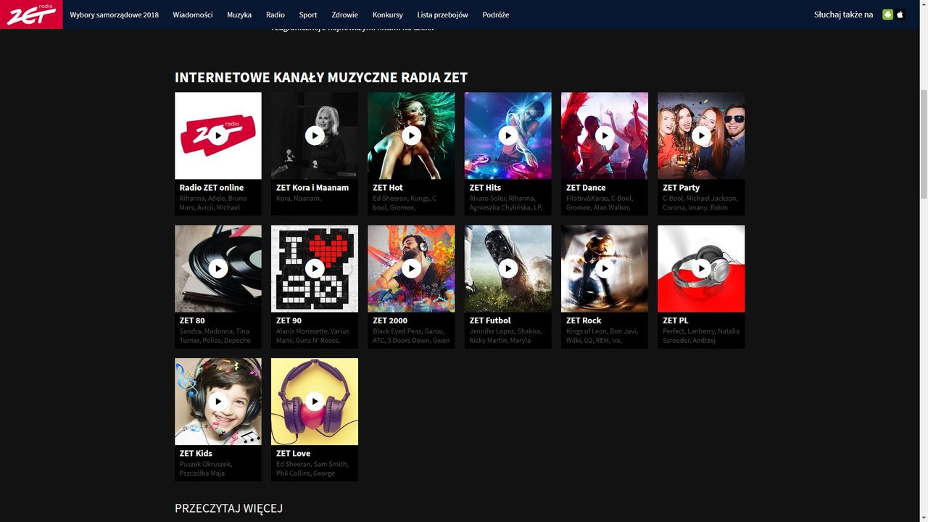The image size is (928, 522).
Task: Play the ZET Futbol channel
Action: [507, 268]
